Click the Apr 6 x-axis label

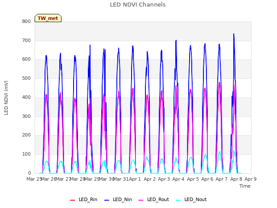pyautogui.click(x=207, y=179)
